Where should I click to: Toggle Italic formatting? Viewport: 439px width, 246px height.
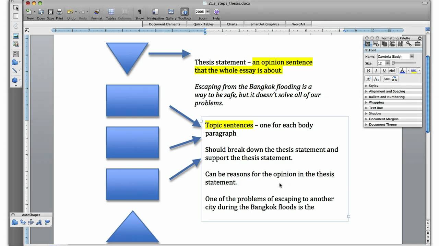[x=376, y=71]
